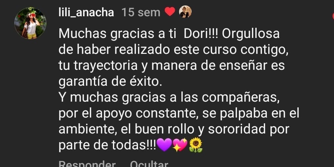334x167 pixels.
Task: Open lili_anacha's round profile picture
Action: (x=30, y=23)
